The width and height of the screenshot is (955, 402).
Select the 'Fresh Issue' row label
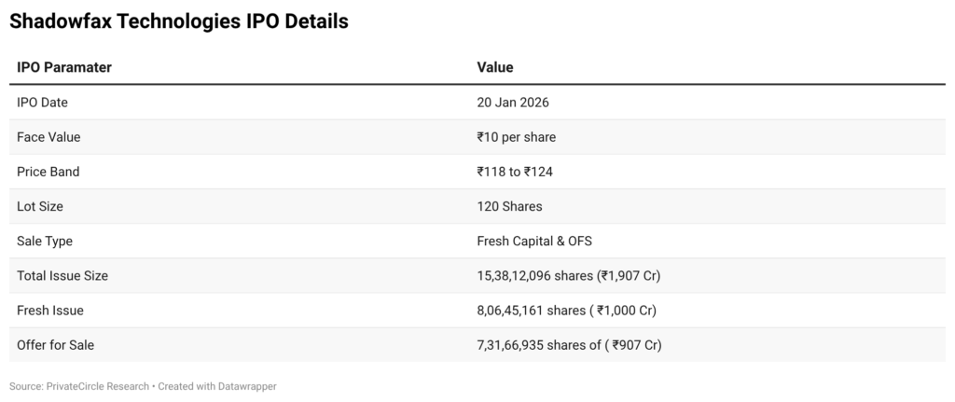48,310
